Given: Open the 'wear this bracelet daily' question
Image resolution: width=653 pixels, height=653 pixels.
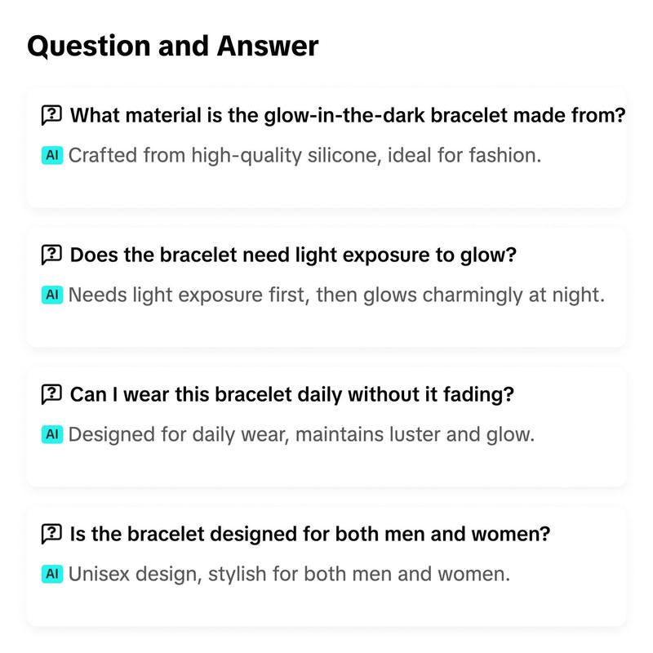Looking at the screenshot, I should (x=292, y=394).
